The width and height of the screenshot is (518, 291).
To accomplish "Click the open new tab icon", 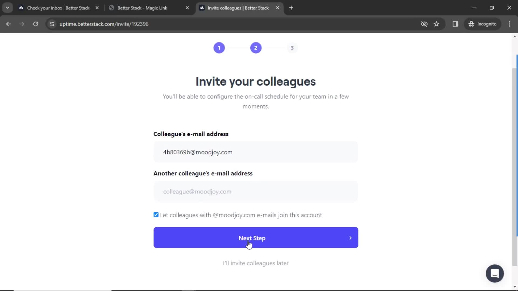I will (x=291, y=8).
